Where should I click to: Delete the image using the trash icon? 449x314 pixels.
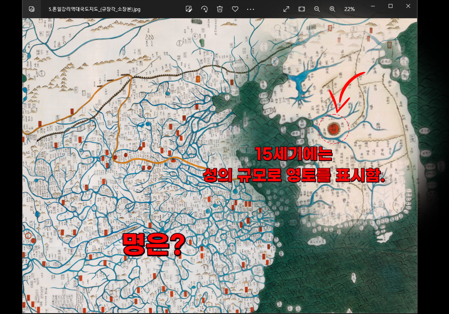point(220,9)
